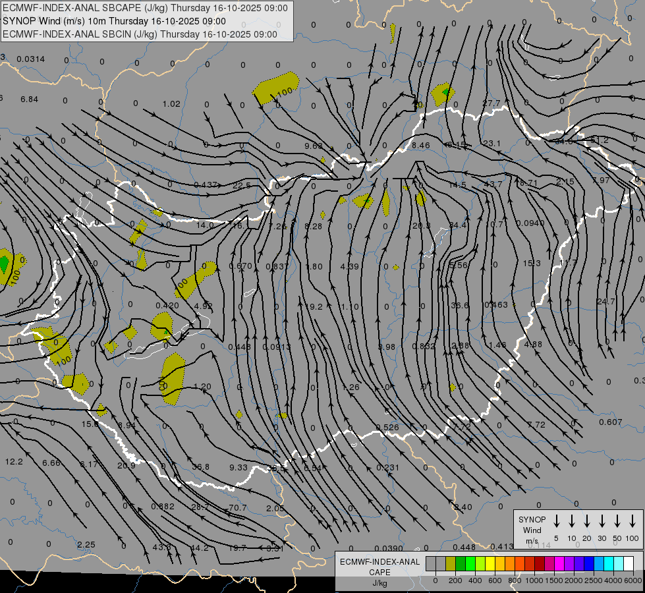Click the map value 15.3
The image size is (645, 593).
tap(532, 263)
